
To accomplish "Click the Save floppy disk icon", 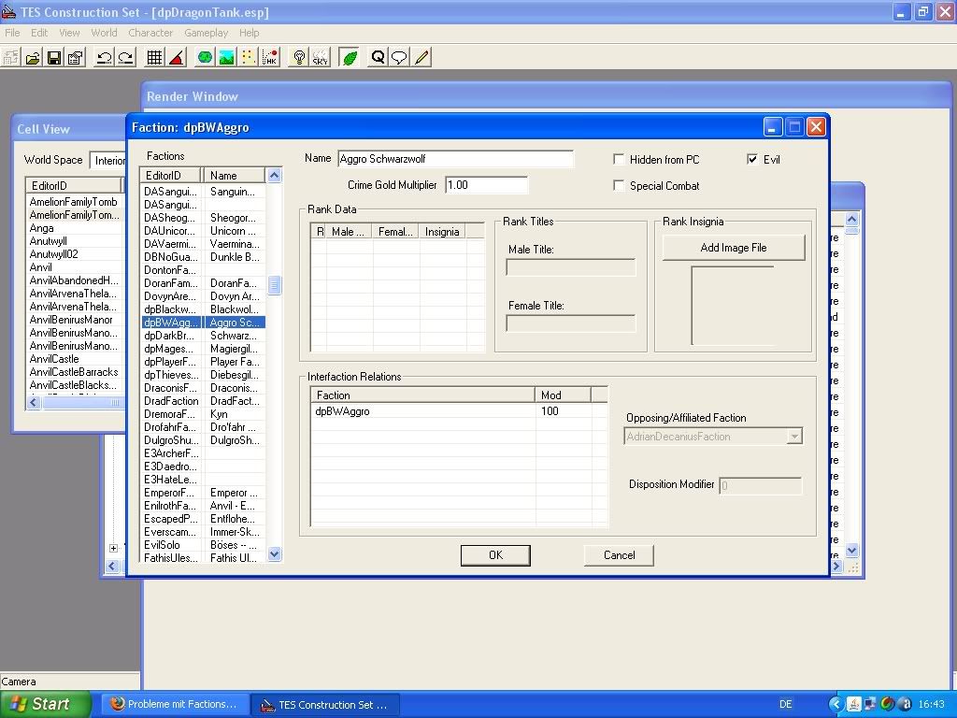I will coord(54,58).
